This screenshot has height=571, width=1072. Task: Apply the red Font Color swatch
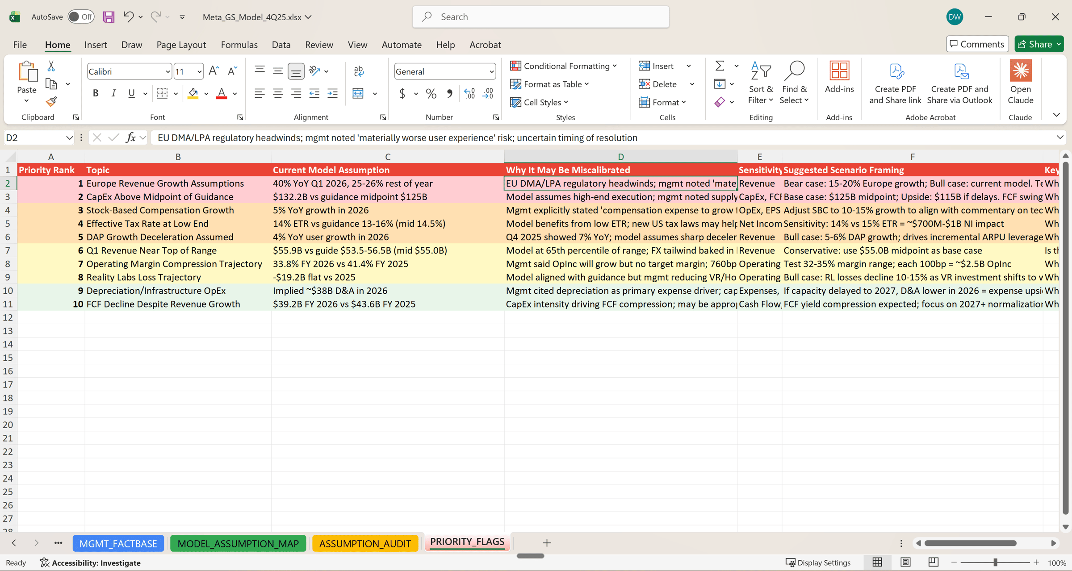221,93
